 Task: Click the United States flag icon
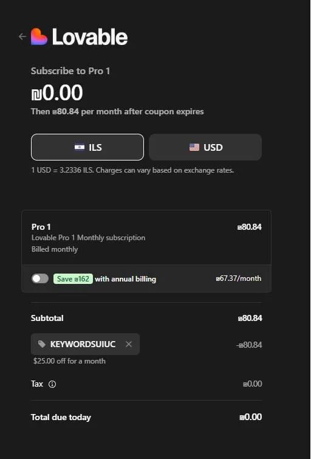(x=194, y=147)
